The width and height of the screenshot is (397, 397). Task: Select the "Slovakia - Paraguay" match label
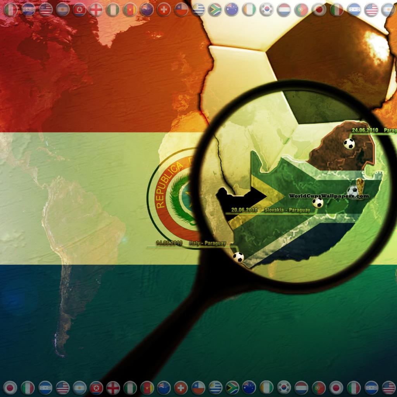(x=287, y=210)
